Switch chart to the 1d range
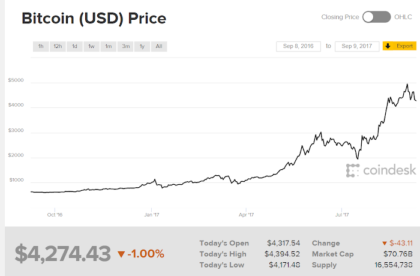Viewport: 420px width, 276px height. click(74, 46)
